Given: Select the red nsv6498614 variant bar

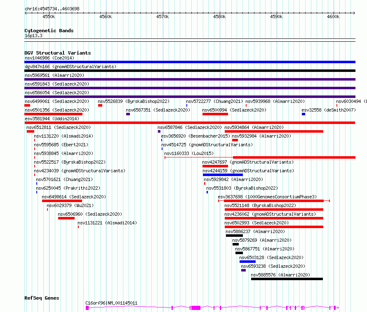Looking at the screenshot, I should coord(62,201).
